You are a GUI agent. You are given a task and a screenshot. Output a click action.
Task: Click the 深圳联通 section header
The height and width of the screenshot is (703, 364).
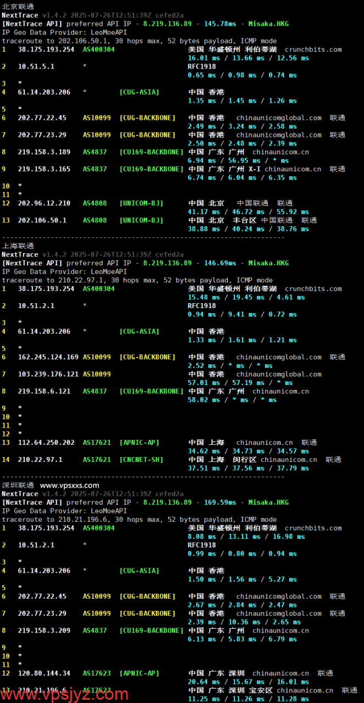[x=18, y=486]
